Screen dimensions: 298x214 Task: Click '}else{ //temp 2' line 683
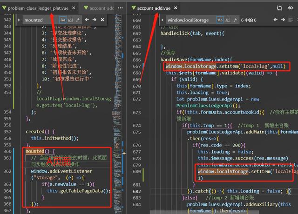[218, 198]
